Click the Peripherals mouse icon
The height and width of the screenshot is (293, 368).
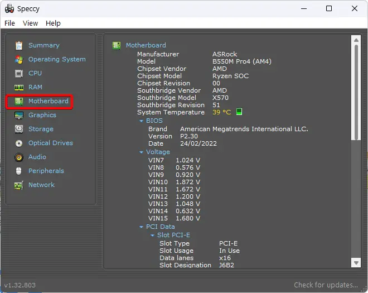pyautogui.click(x=19, y=171)
